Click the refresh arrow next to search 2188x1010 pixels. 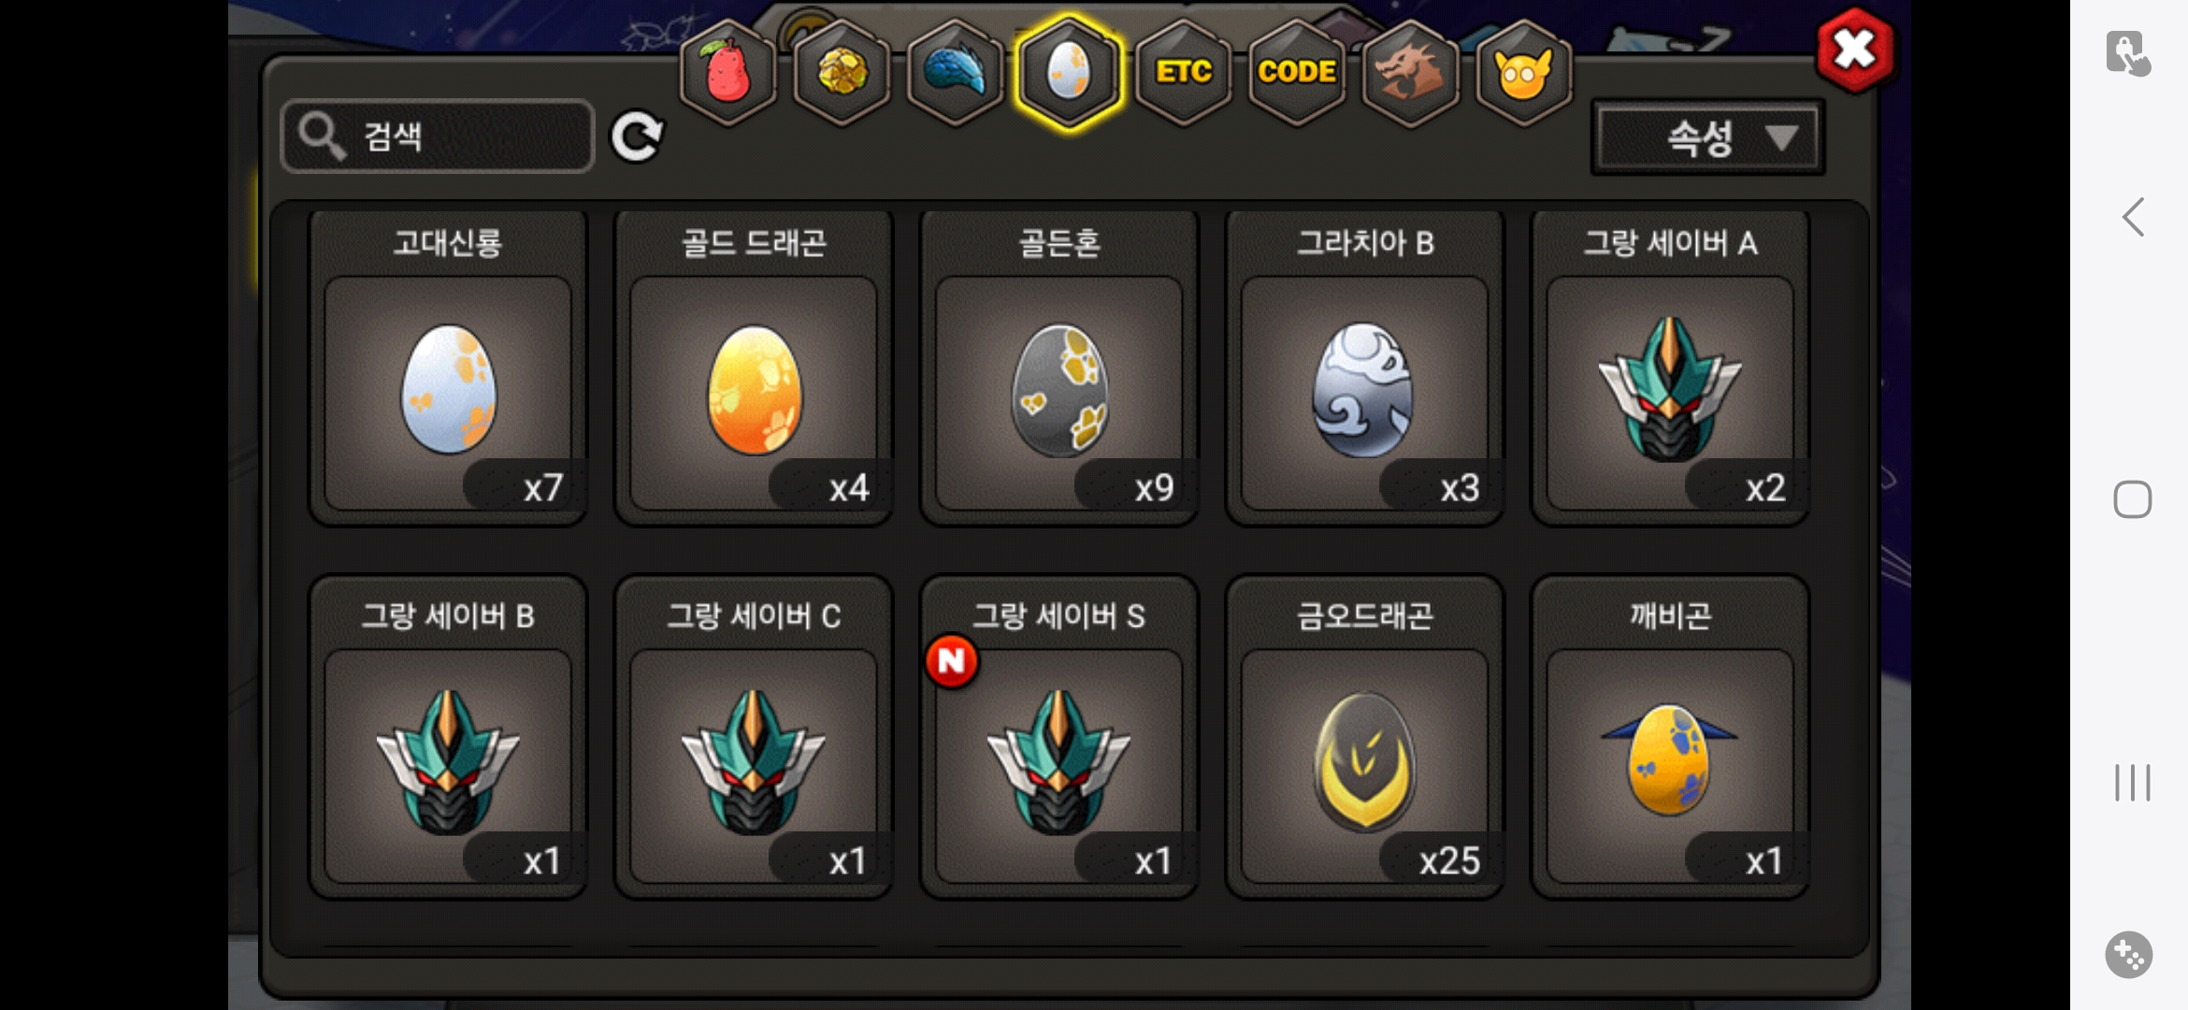pyautogui.click(x=637, y=137)
